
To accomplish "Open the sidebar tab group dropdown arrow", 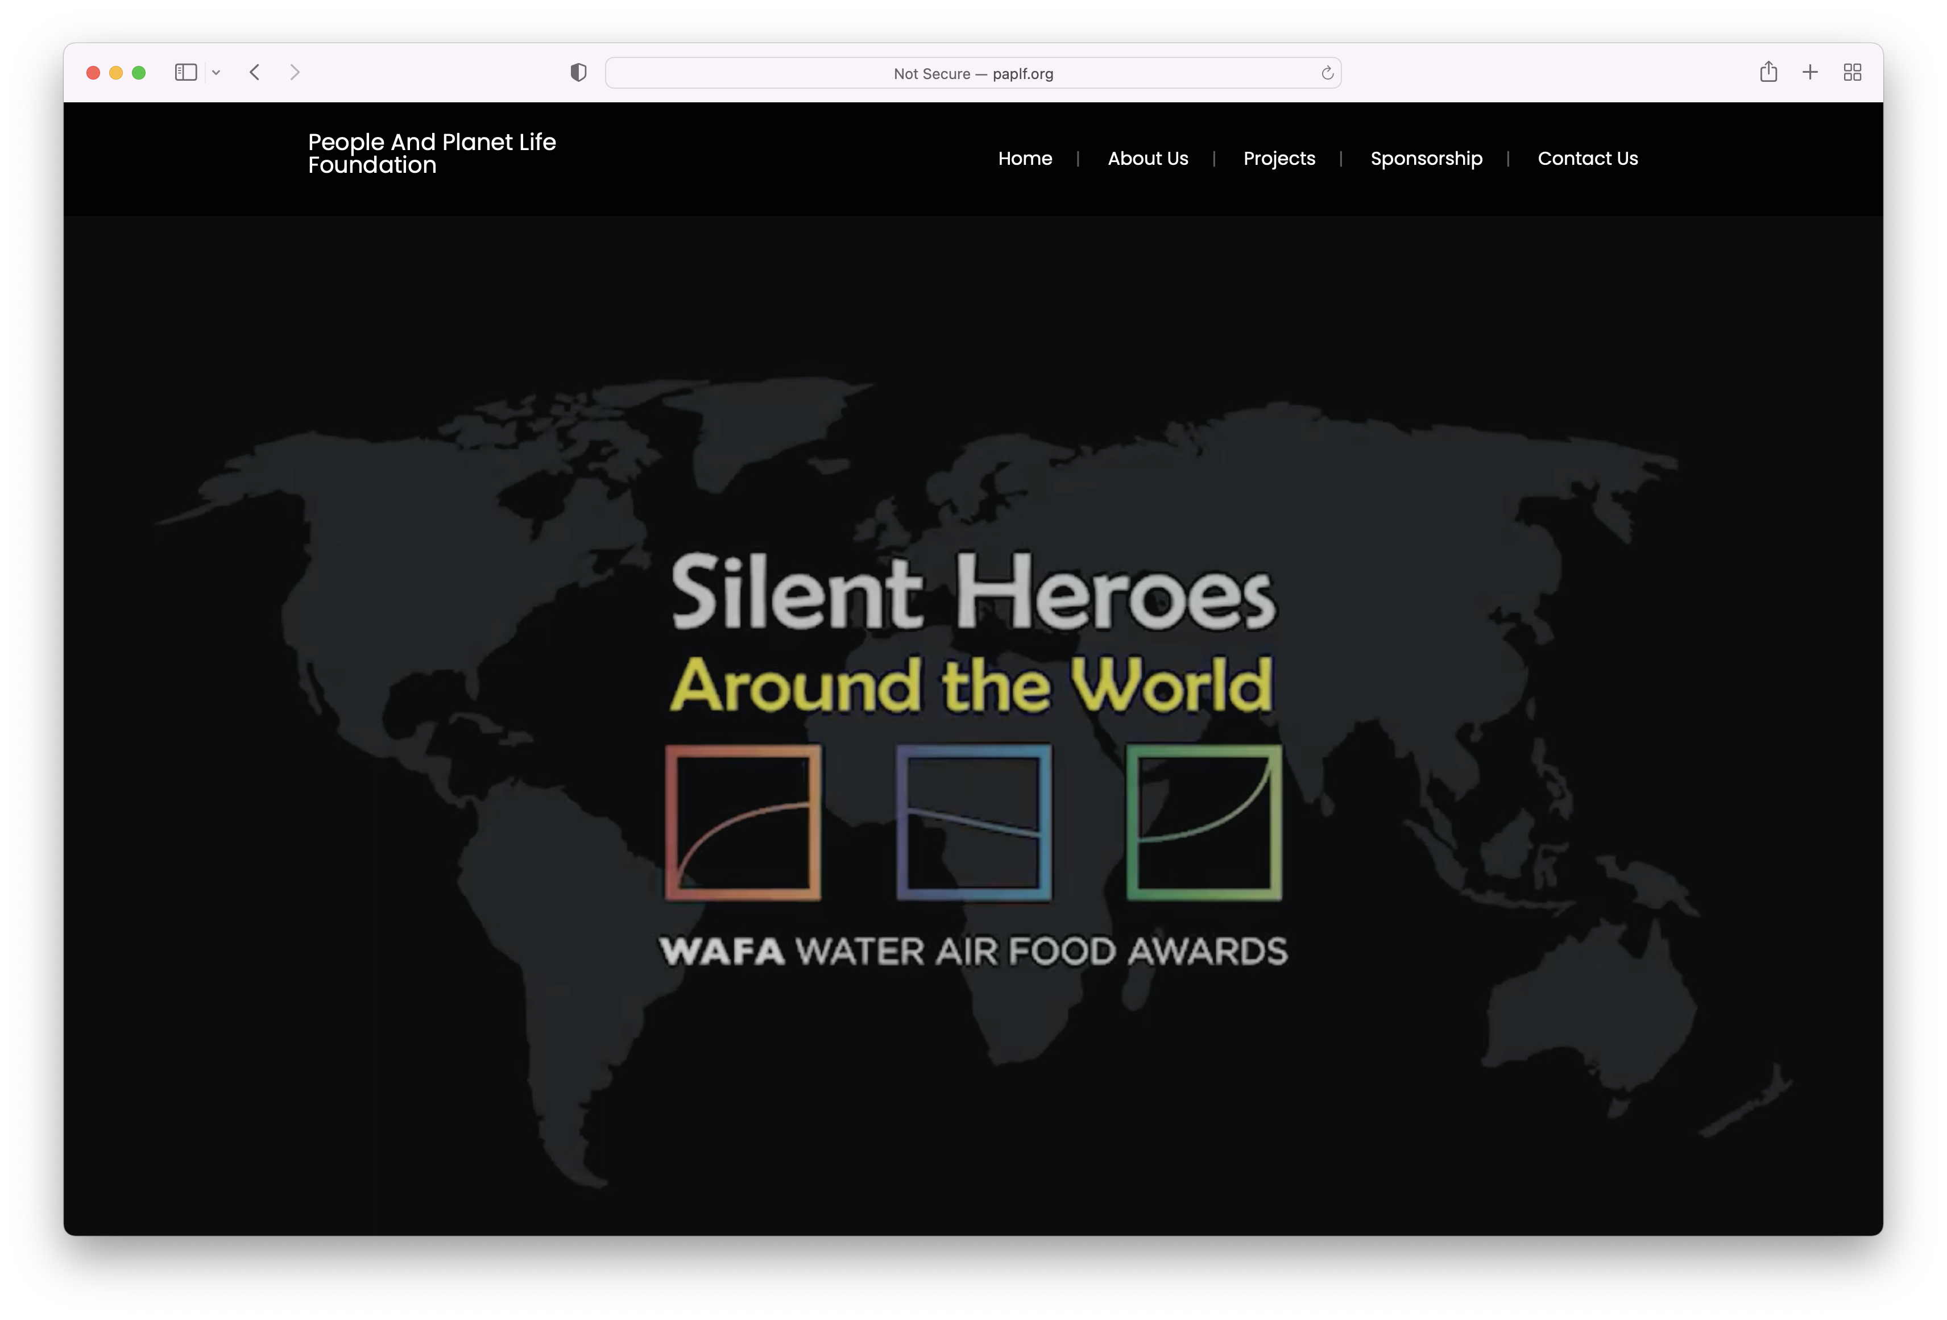I will coord(216,73).
